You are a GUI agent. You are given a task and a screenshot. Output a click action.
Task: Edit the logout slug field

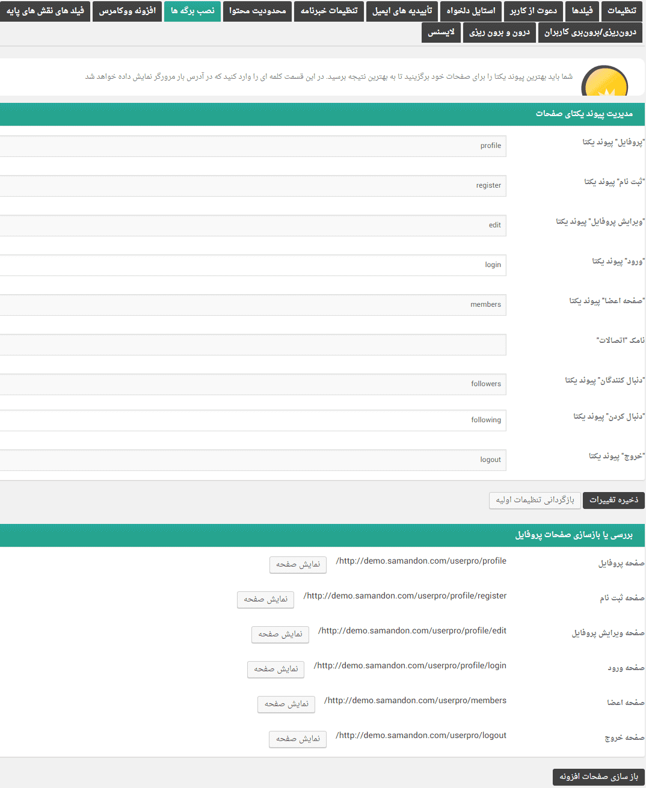point(253,460)
